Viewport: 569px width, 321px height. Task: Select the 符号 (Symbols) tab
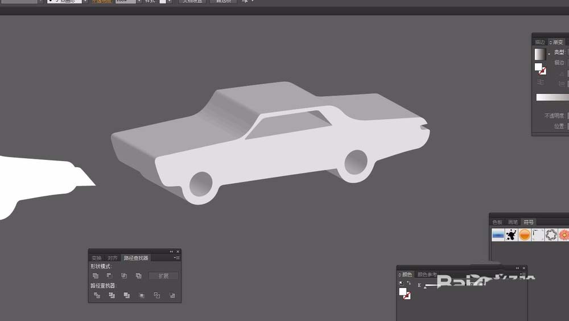(529, 222)
